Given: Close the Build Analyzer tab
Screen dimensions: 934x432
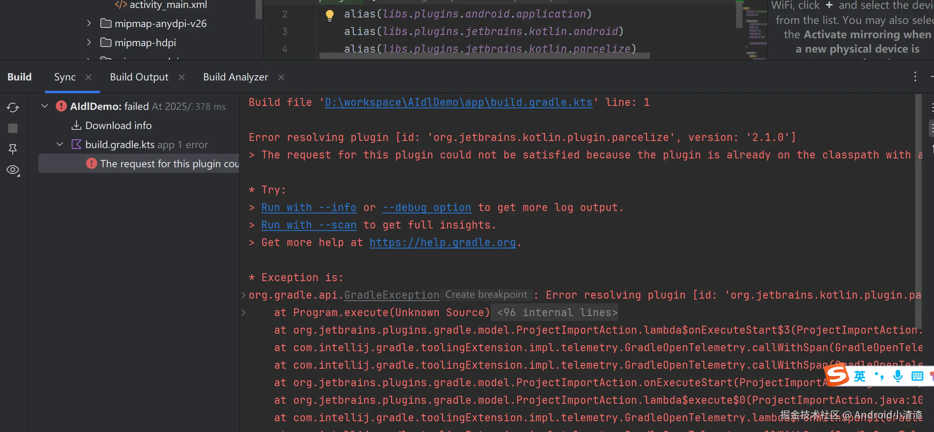Looking at the screenshot, I should click(x=281, y=77).
